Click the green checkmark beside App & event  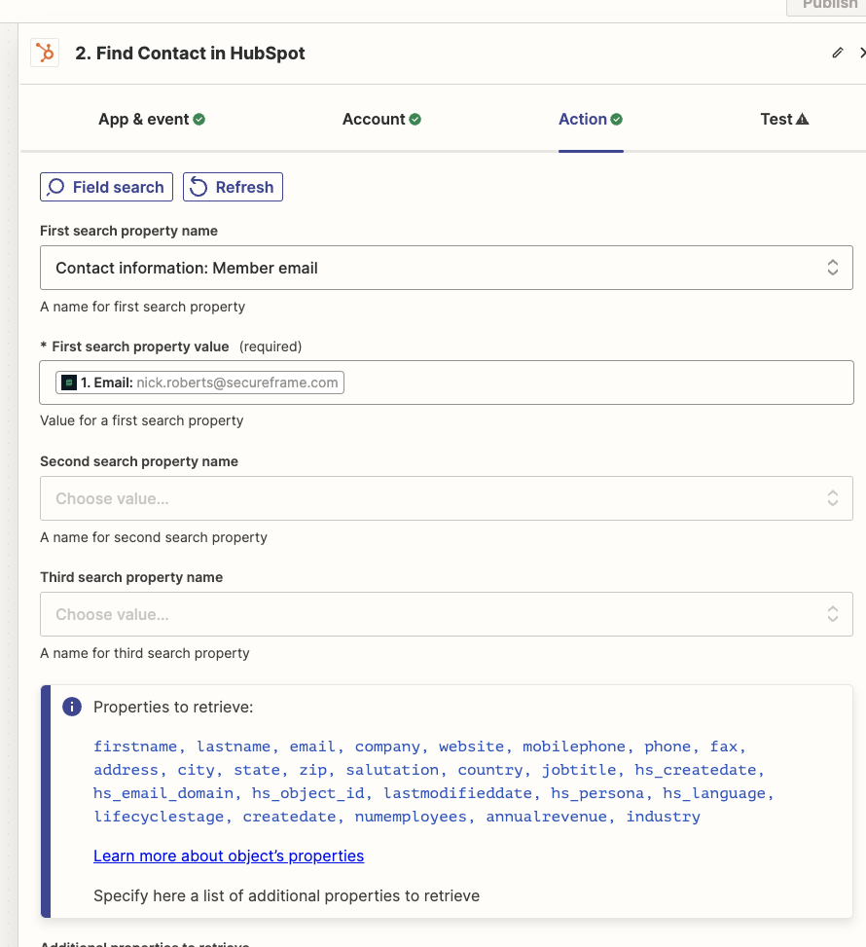click(x=198, y=119)
